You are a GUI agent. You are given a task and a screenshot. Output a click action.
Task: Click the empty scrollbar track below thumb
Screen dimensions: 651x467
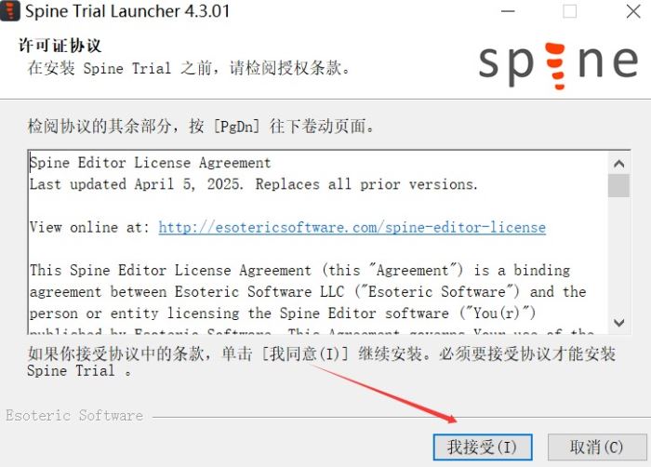click(x=618, y=254)
